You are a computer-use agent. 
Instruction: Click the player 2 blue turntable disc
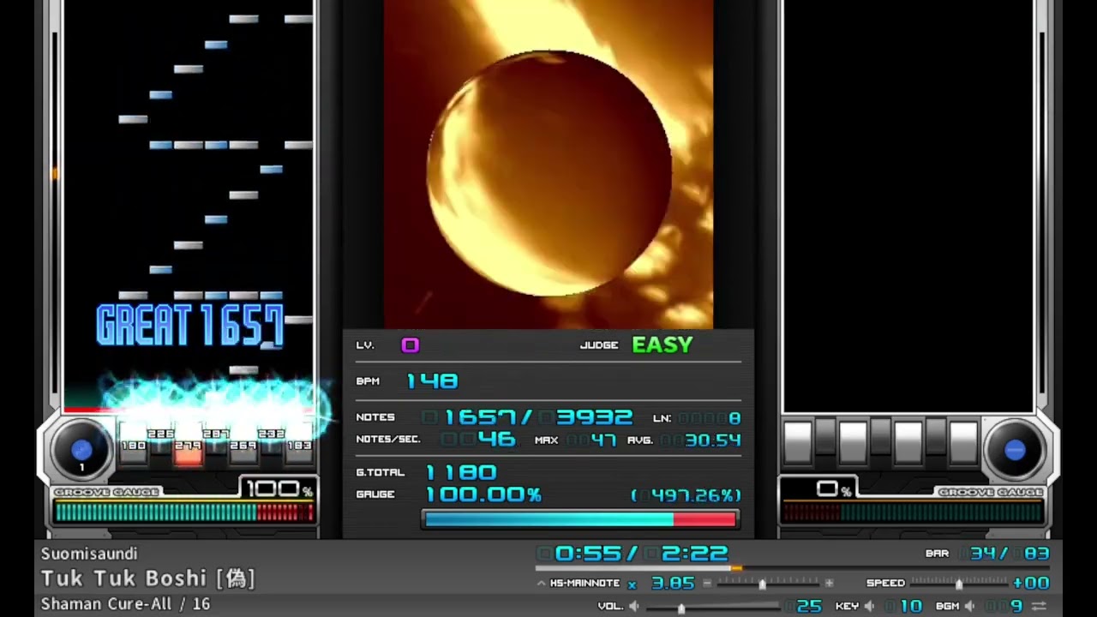(x=1015, y=450)
